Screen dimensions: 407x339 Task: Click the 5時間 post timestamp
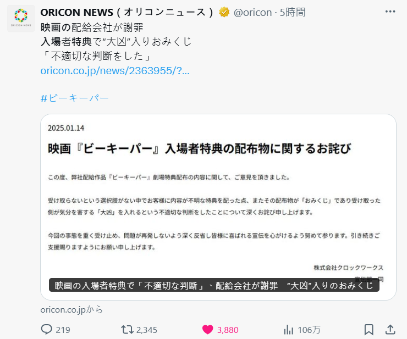293,12
